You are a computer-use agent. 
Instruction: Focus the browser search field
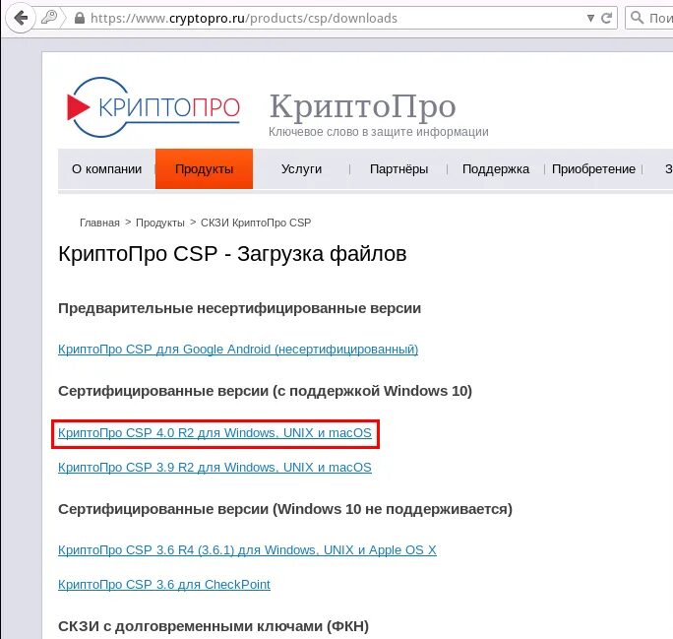[649, 18]
